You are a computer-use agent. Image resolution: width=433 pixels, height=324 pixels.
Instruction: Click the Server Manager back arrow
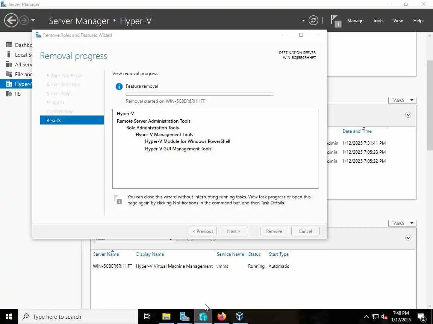click(11, 20)
